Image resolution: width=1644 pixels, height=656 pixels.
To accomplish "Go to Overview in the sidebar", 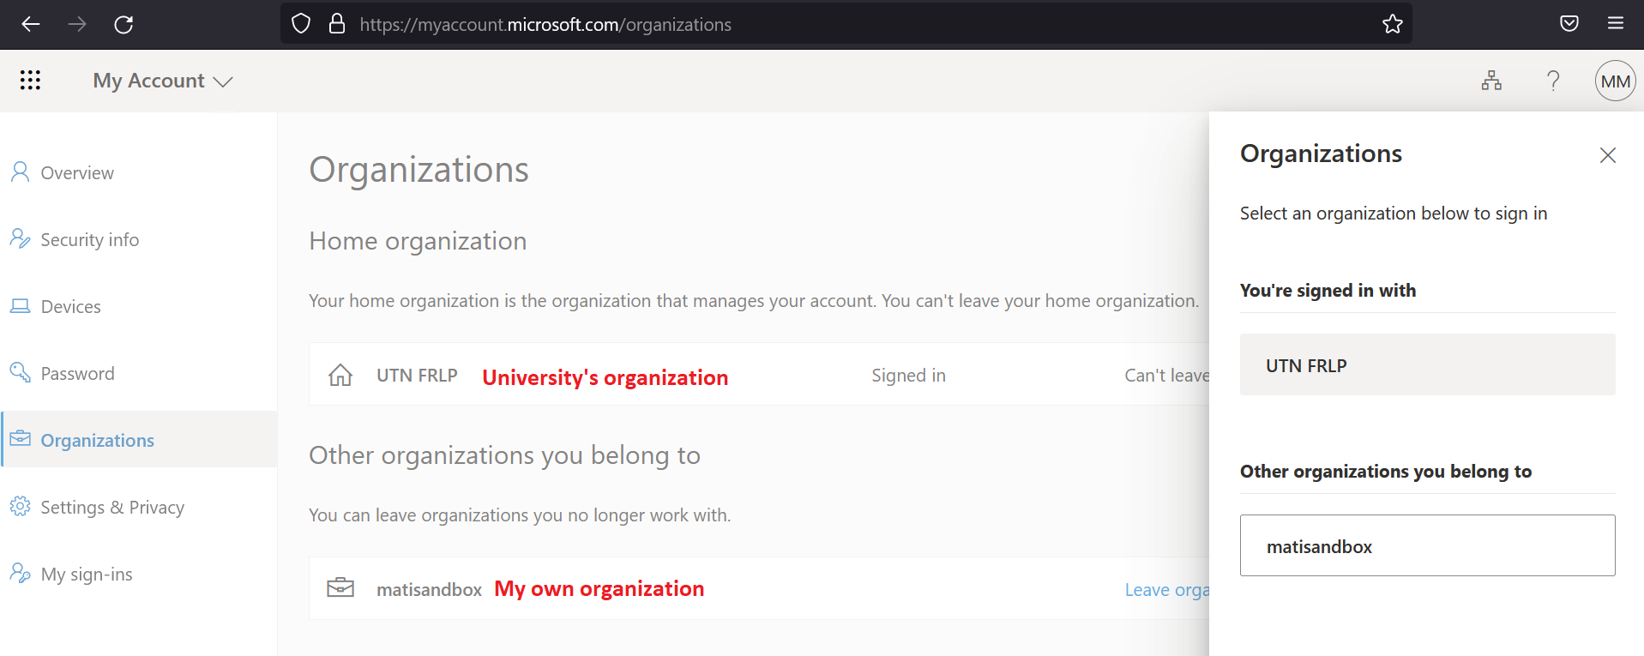I will pyautogui.click(x=139, y=172).
